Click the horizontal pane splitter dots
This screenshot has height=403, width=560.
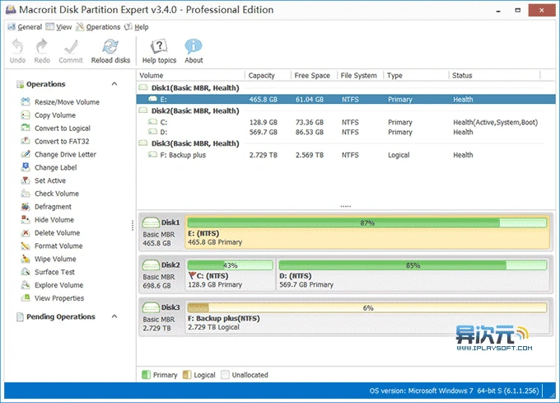[x=345, y=206]
